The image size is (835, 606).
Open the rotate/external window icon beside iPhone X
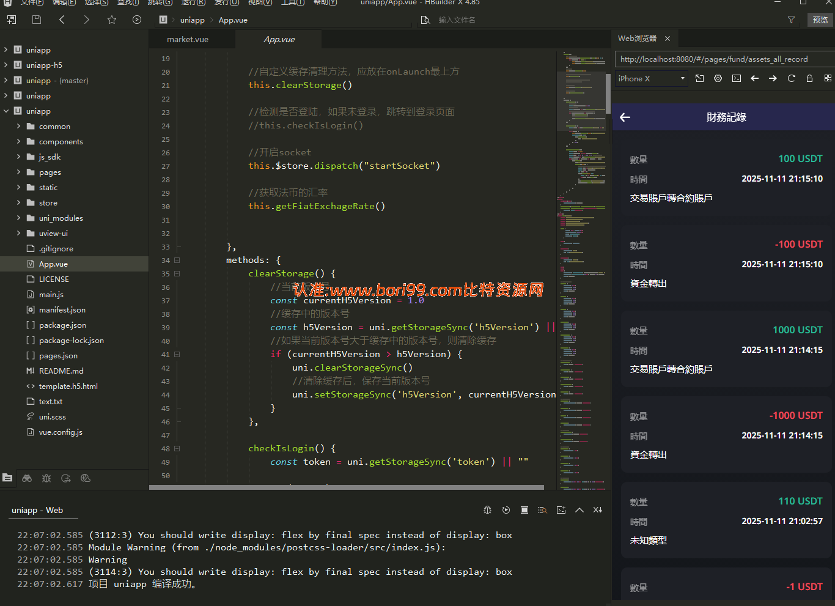click(x=700, y=78)
